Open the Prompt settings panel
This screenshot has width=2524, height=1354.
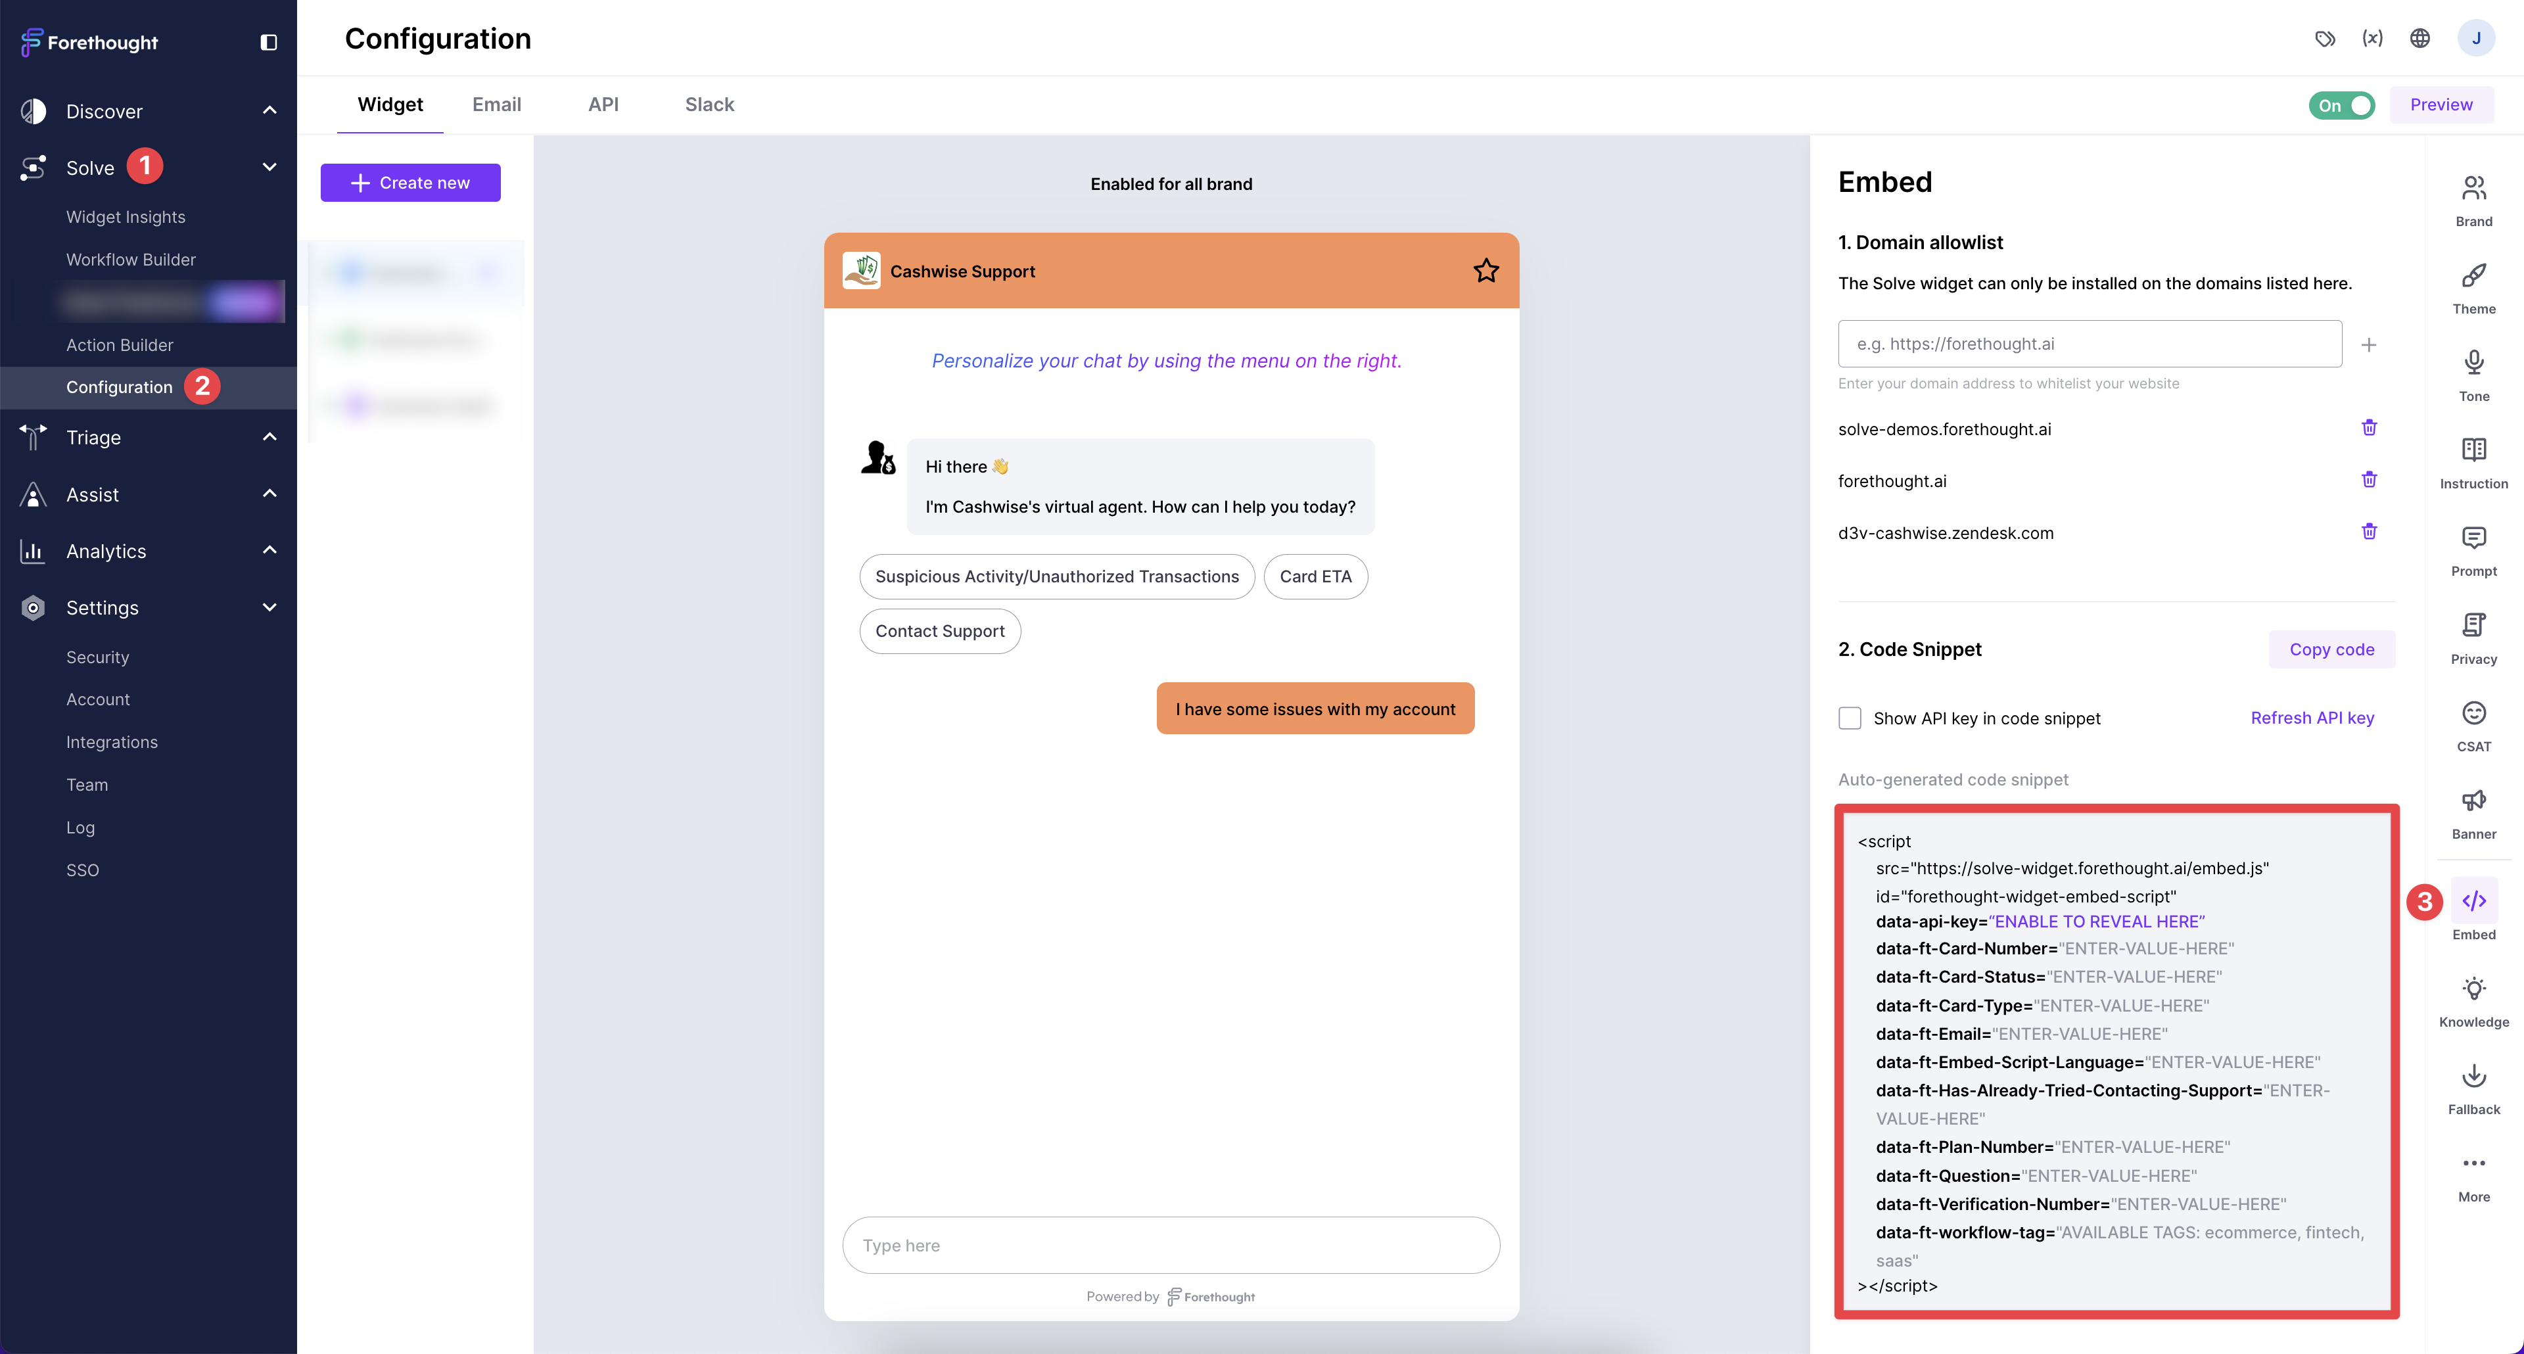point(2474,551)
